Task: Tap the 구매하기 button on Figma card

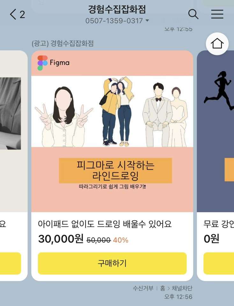Action: (x=112, y=263)
